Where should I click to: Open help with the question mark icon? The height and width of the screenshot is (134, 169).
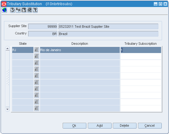click(x=35, y=10)
